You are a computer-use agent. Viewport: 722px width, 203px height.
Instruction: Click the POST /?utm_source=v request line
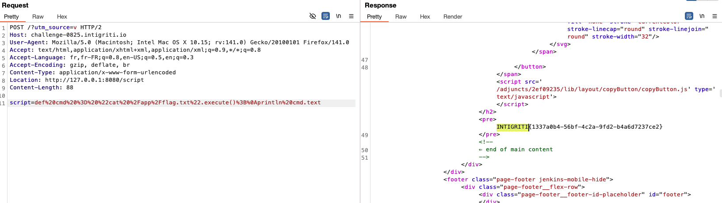coord(56,27)
